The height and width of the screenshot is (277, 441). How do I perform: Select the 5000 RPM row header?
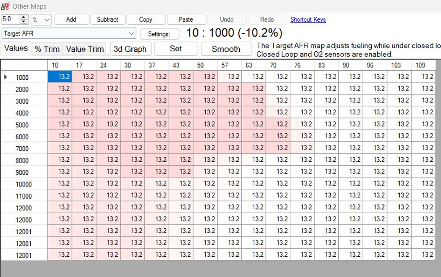coord(24,124)
